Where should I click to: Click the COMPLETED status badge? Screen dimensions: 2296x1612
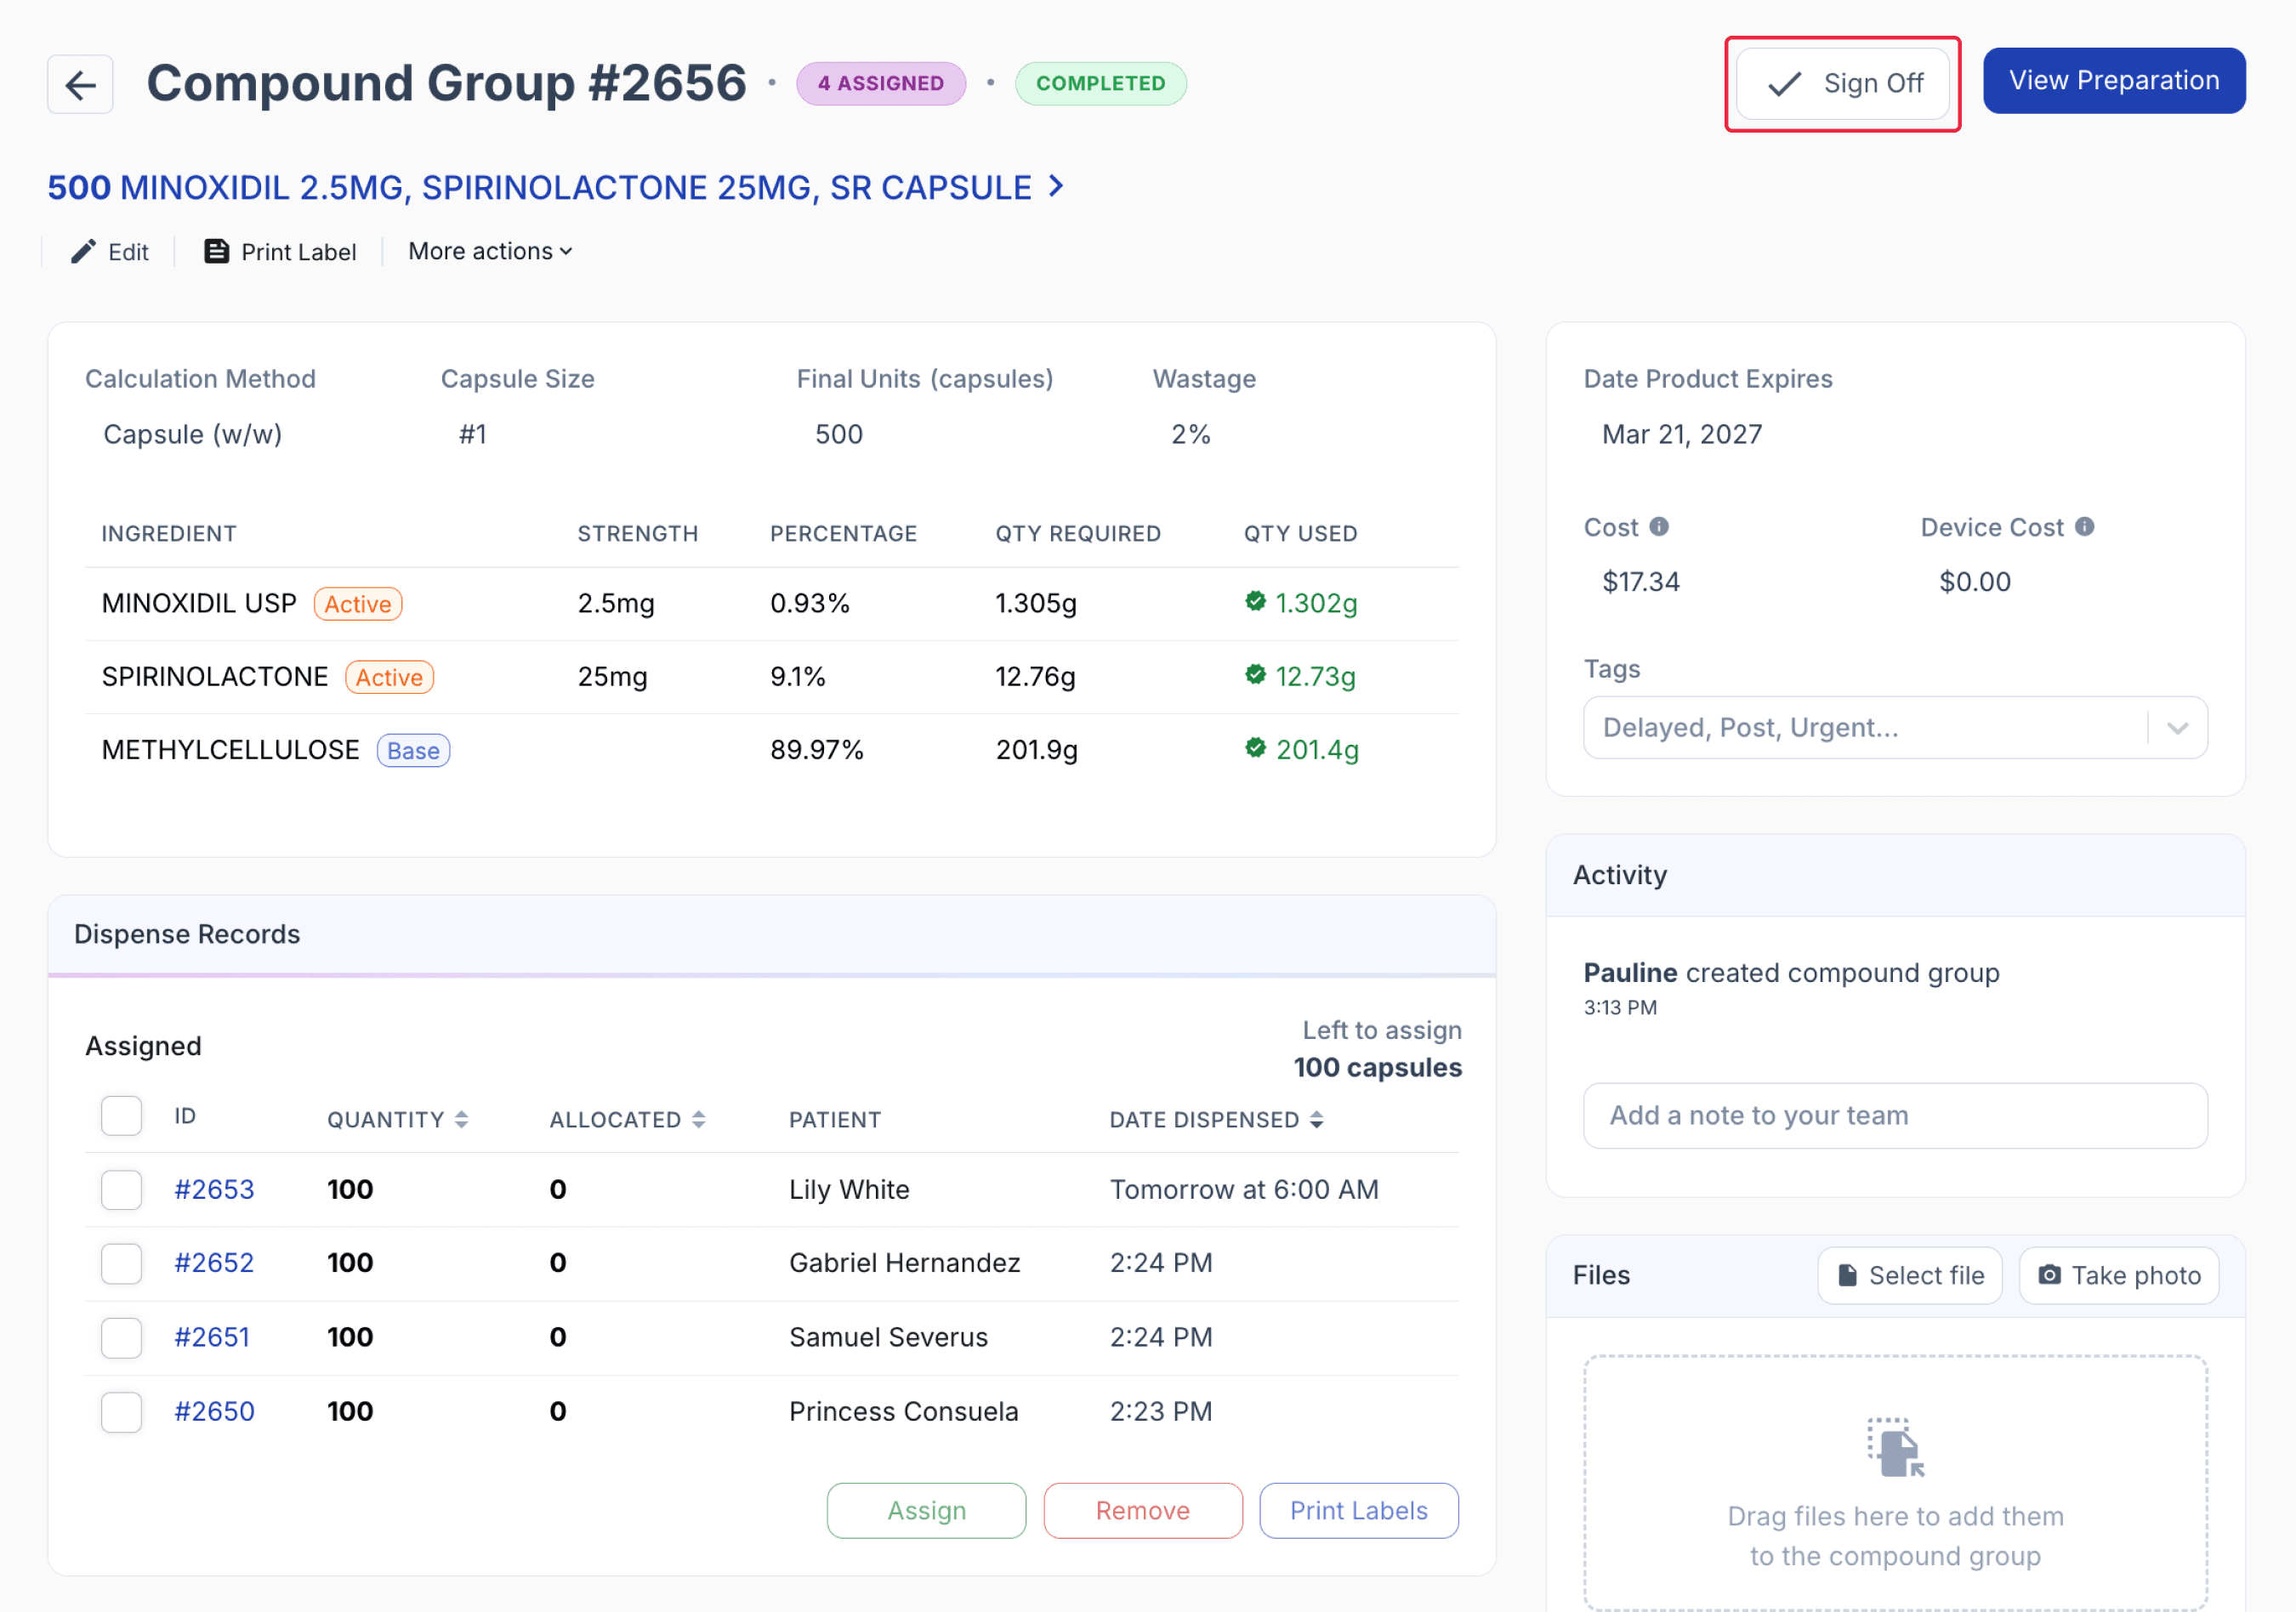(1101, 84)
